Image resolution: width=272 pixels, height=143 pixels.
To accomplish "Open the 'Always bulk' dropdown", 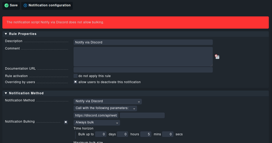I will pyautogui.click(x=96, y=123).
